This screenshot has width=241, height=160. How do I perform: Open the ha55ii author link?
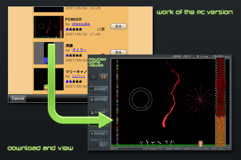[79, 76]
